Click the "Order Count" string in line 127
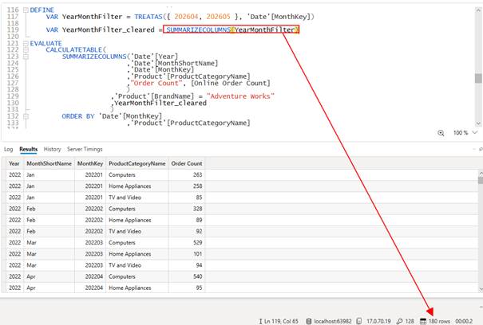Screen dimensions: 483x325 (156, 83)
